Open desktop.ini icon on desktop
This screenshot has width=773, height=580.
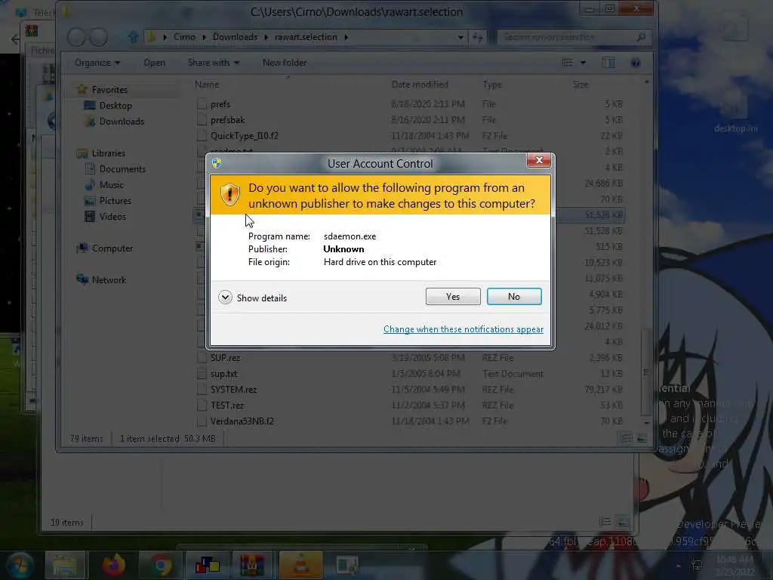(735, 116)
